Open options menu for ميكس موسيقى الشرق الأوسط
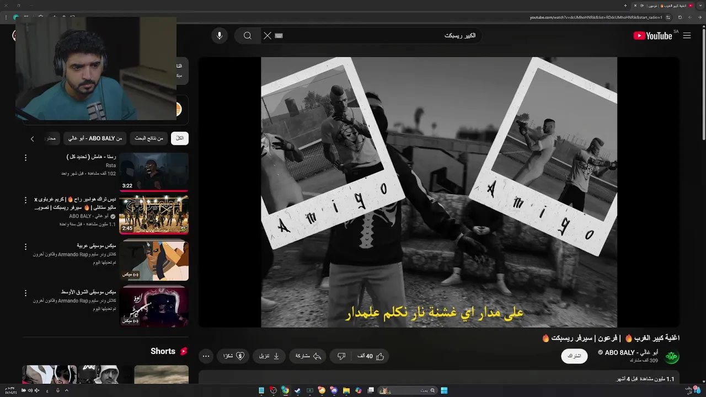The image size is (706, 397). [x=25, y=293]
